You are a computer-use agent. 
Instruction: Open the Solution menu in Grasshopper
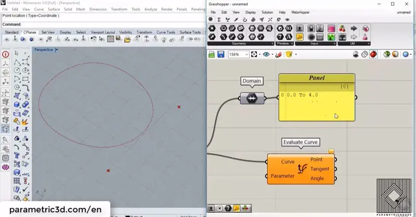coord(267,12)
